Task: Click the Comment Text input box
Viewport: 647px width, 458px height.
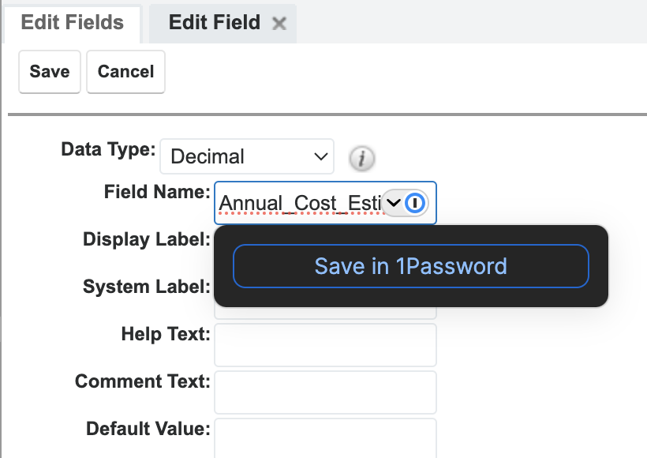Action: [325, 392]
